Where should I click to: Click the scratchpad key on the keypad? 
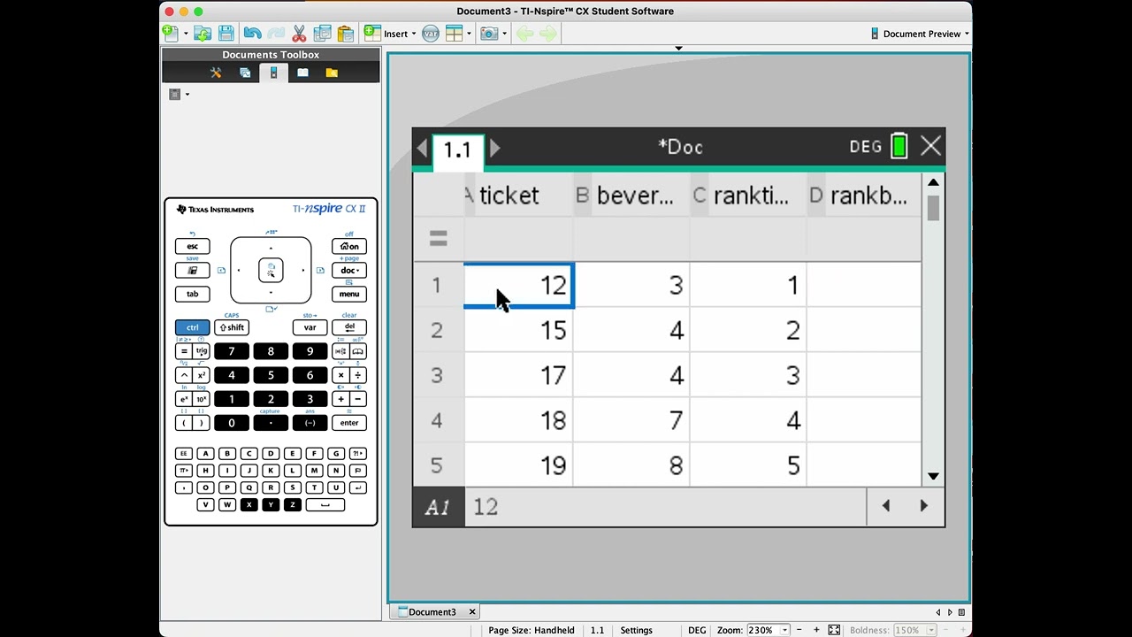pos(192,270)
